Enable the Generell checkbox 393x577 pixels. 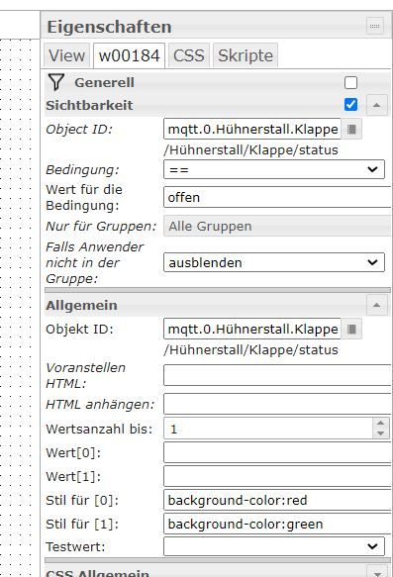point(350,82)
